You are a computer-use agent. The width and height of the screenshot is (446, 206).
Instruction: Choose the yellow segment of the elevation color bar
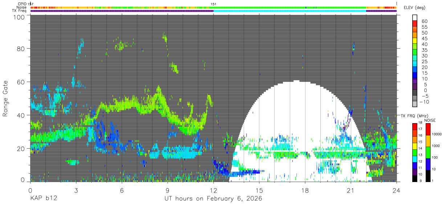pos(415,40)
